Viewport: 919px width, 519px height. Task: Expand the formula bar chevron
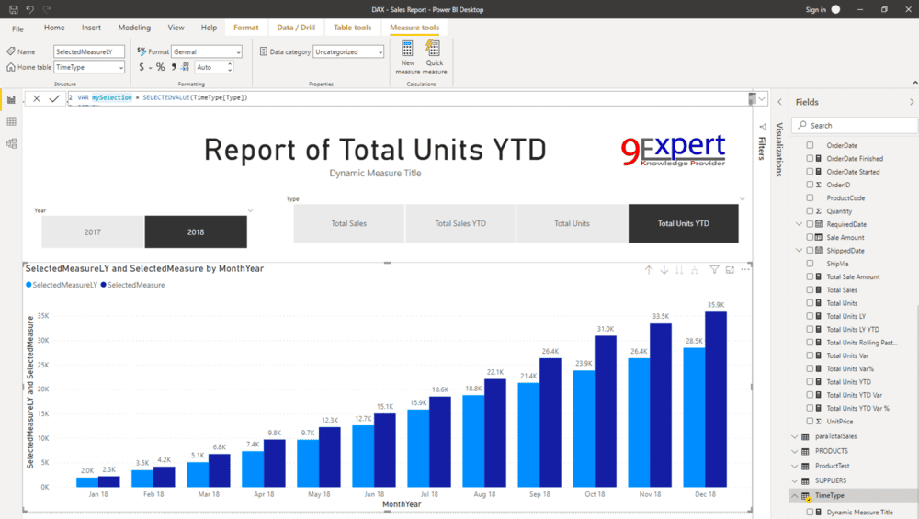click(x=761, y=99)
